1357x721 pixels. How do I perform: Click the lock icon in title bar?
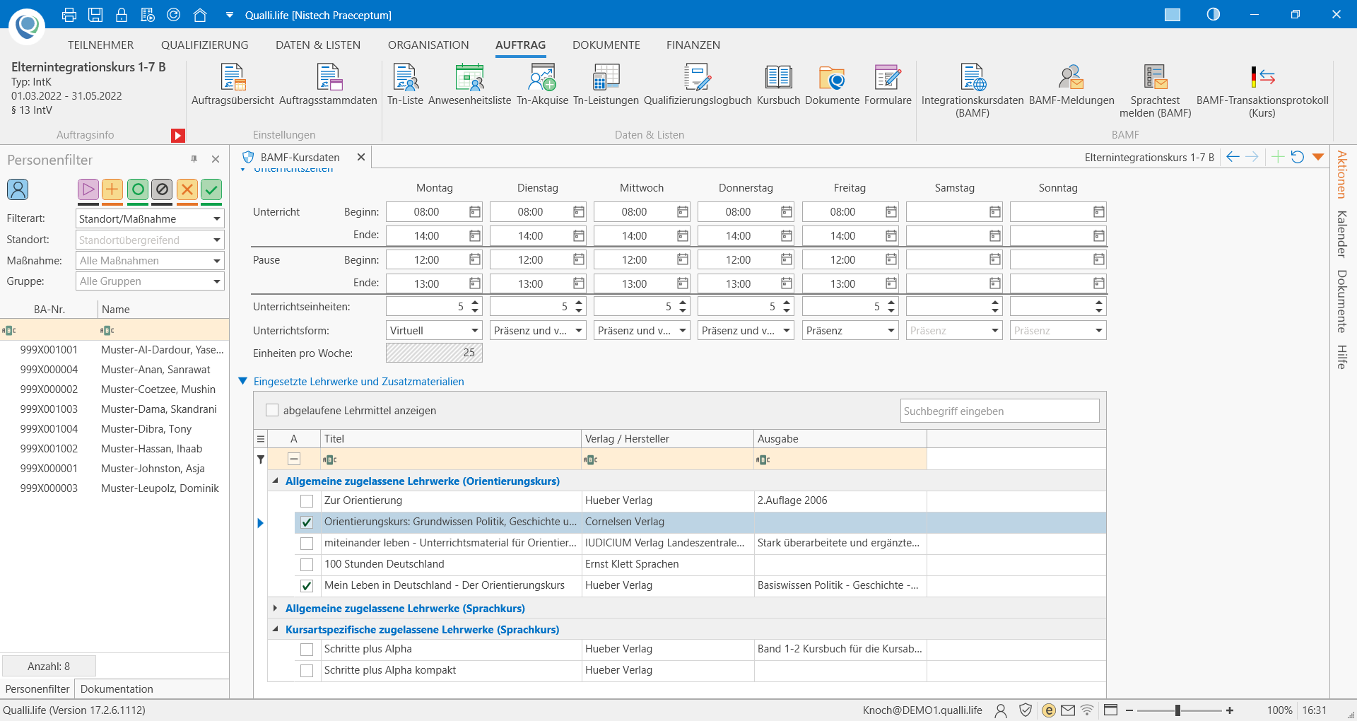click(122, 15)
